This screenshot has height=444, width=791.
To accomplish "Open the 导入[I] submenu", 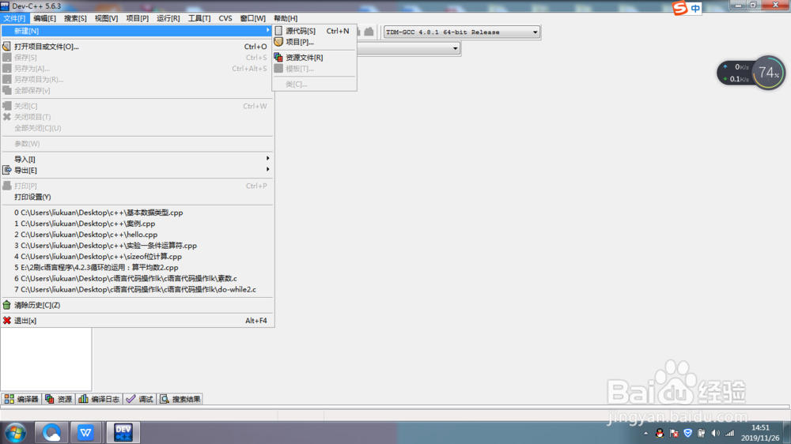I will tap(137, 159).
